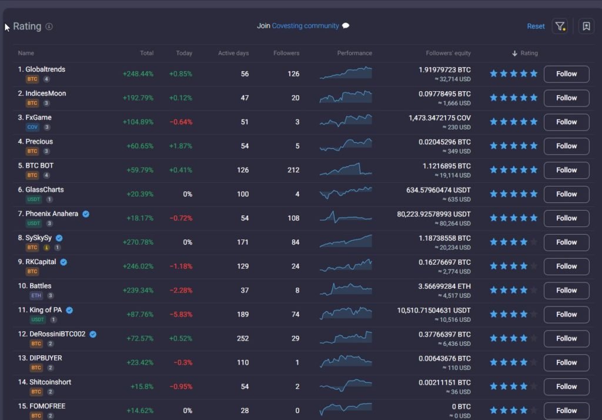The height and width of the screenshot is (420, 602).
Task: Click the bookmark icon in top right corner
Action: click(x=586, y=26)
